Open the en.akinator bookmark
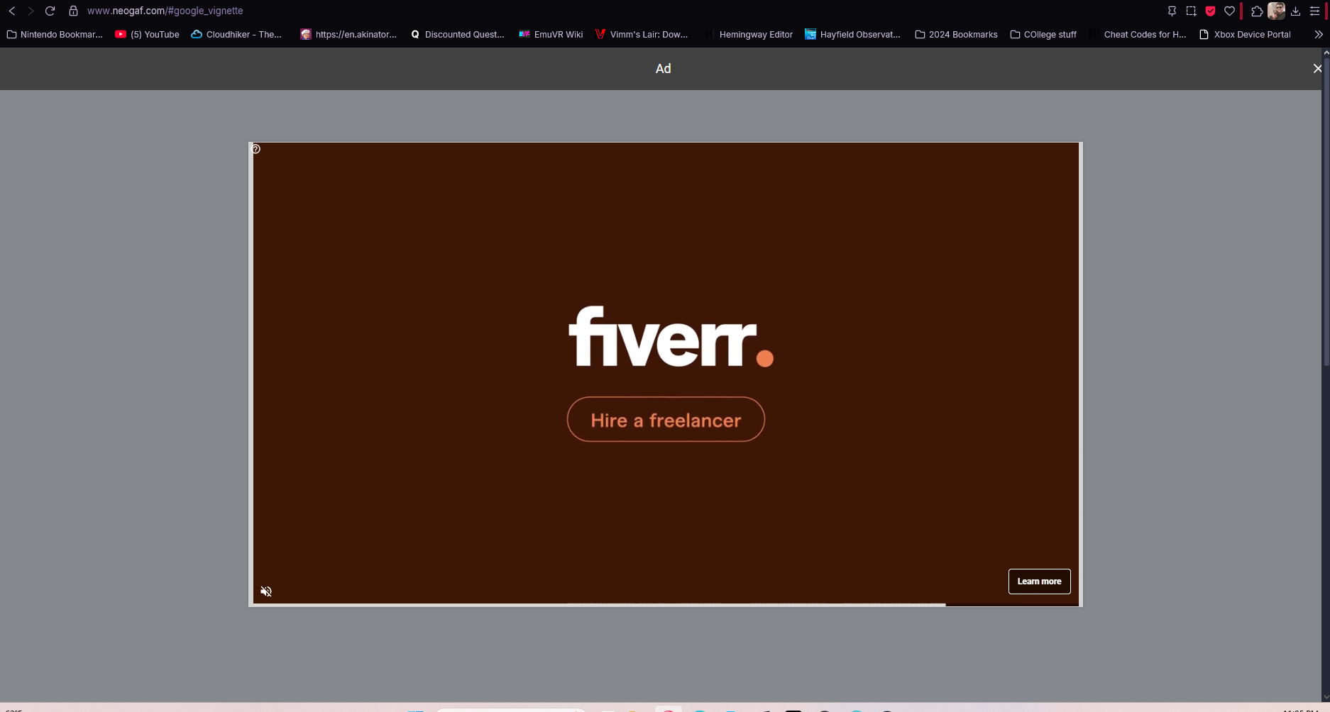The width and height of the screenshot is (1330, 712). click(348, 34)
